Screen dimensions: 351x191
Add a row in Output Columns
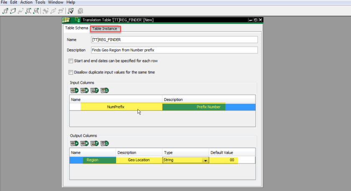point(74,143)
